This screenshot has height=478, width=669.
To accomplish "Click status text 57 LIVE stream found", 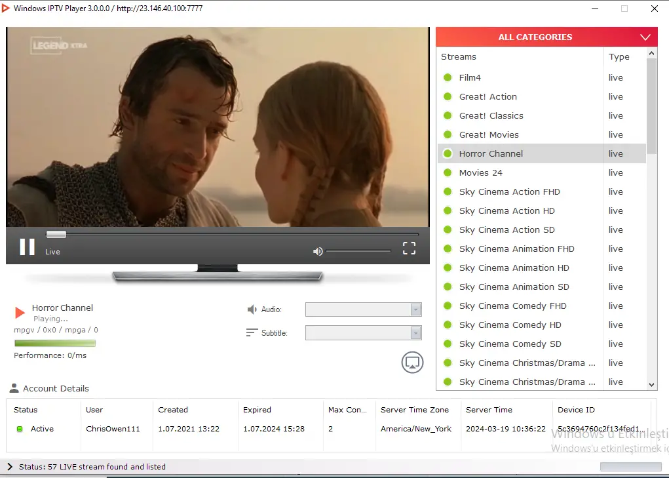I will [92, 467].
